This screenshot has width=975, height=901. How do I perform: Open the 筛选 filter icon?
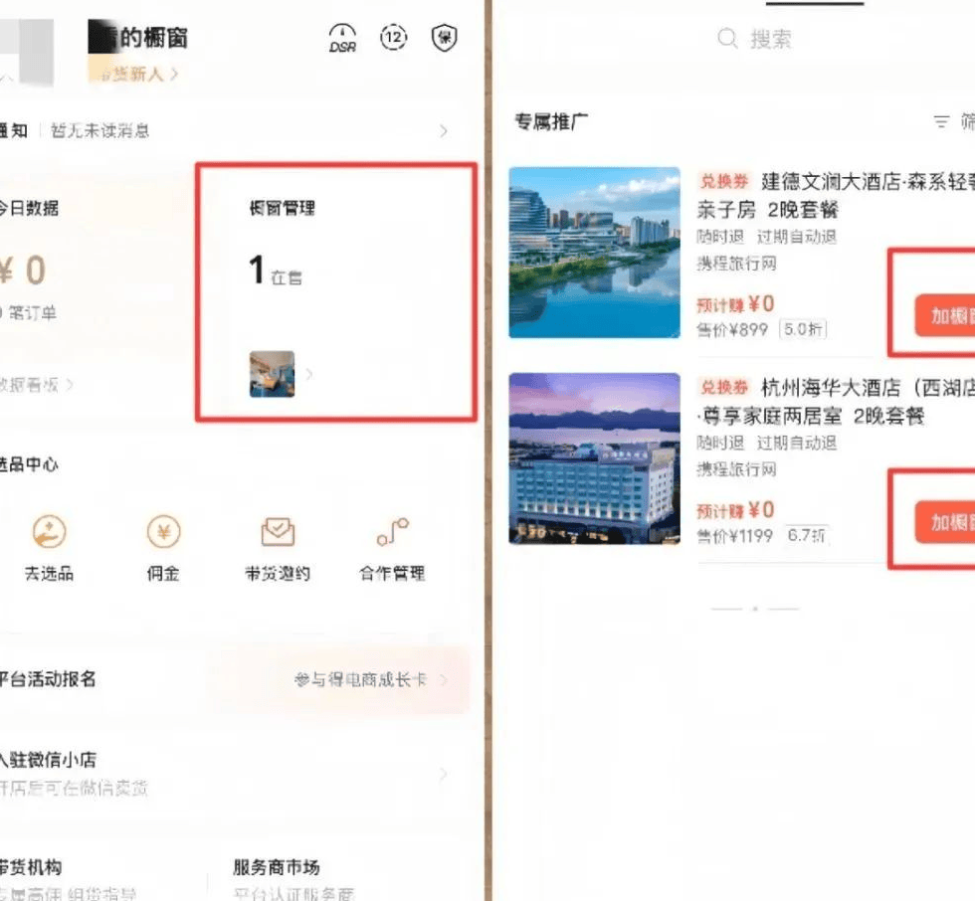[941, 121]
